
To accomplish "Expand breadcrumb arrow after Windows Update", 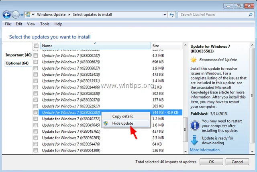I will click(70, 15).
